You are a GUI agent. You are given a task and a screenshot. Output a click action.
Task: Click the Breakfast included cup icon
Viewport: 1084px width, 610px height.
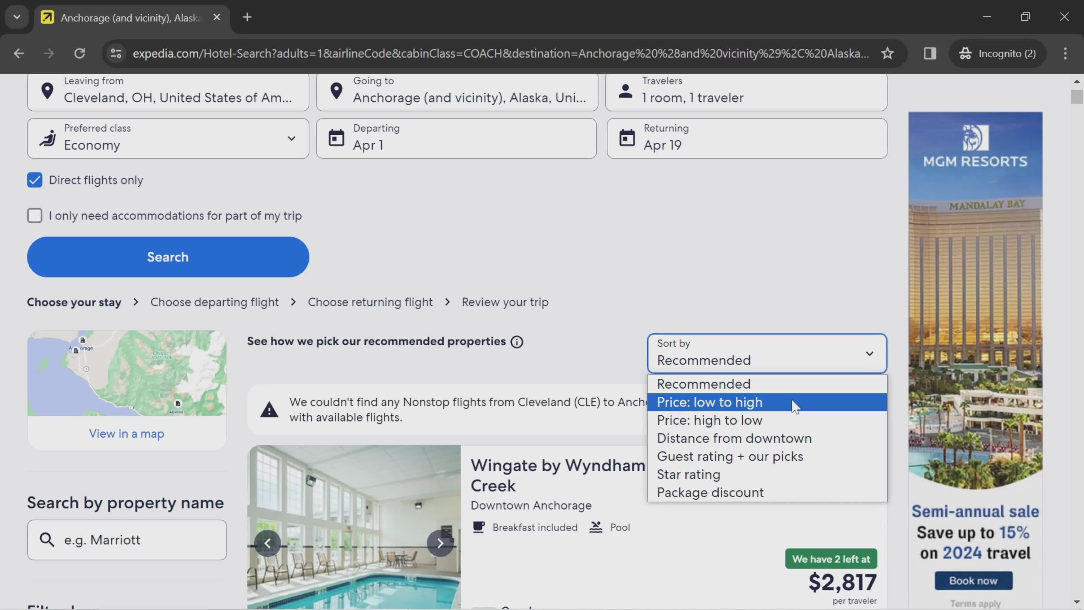tap(478, 527)
